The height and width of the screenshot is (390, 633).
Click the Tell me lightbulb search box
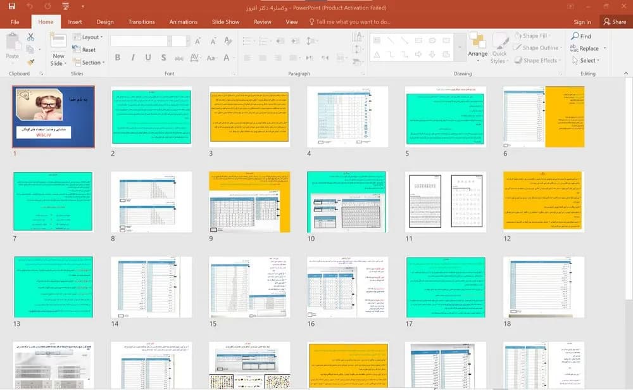coord(349,22)
